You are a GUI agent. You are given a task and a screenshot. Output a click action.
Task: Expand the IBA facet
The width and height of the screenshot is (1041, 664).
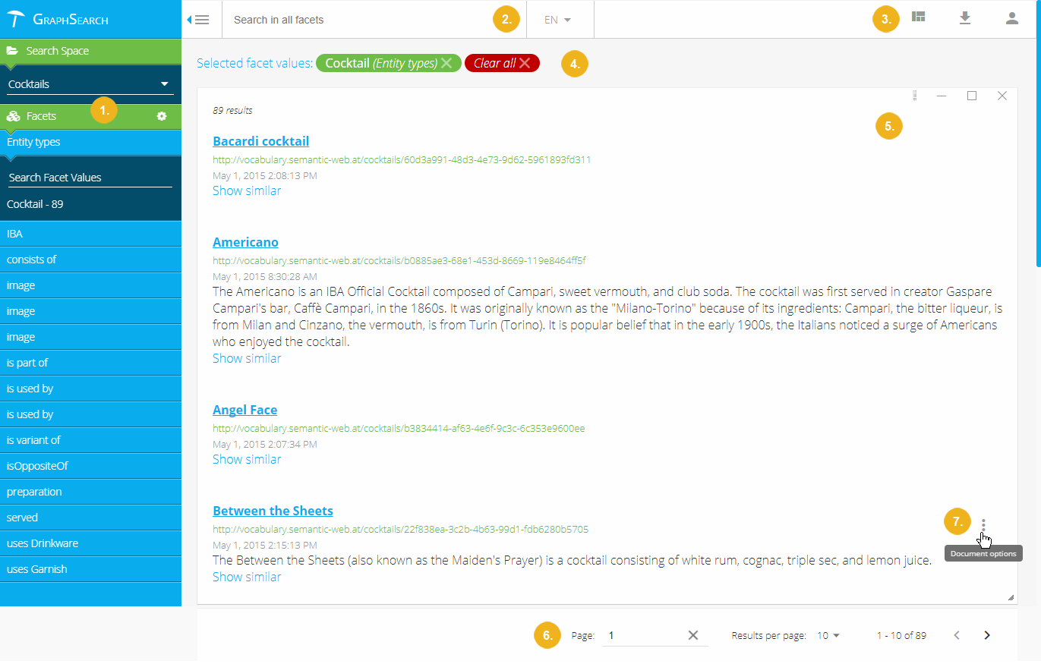point(90,234)
